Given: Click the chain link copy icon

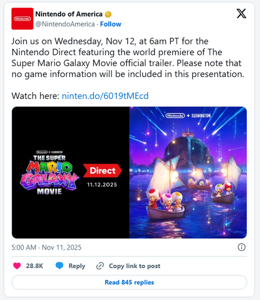Looking at the screenshot, I should pyautogui.click(x=100, y=266).
